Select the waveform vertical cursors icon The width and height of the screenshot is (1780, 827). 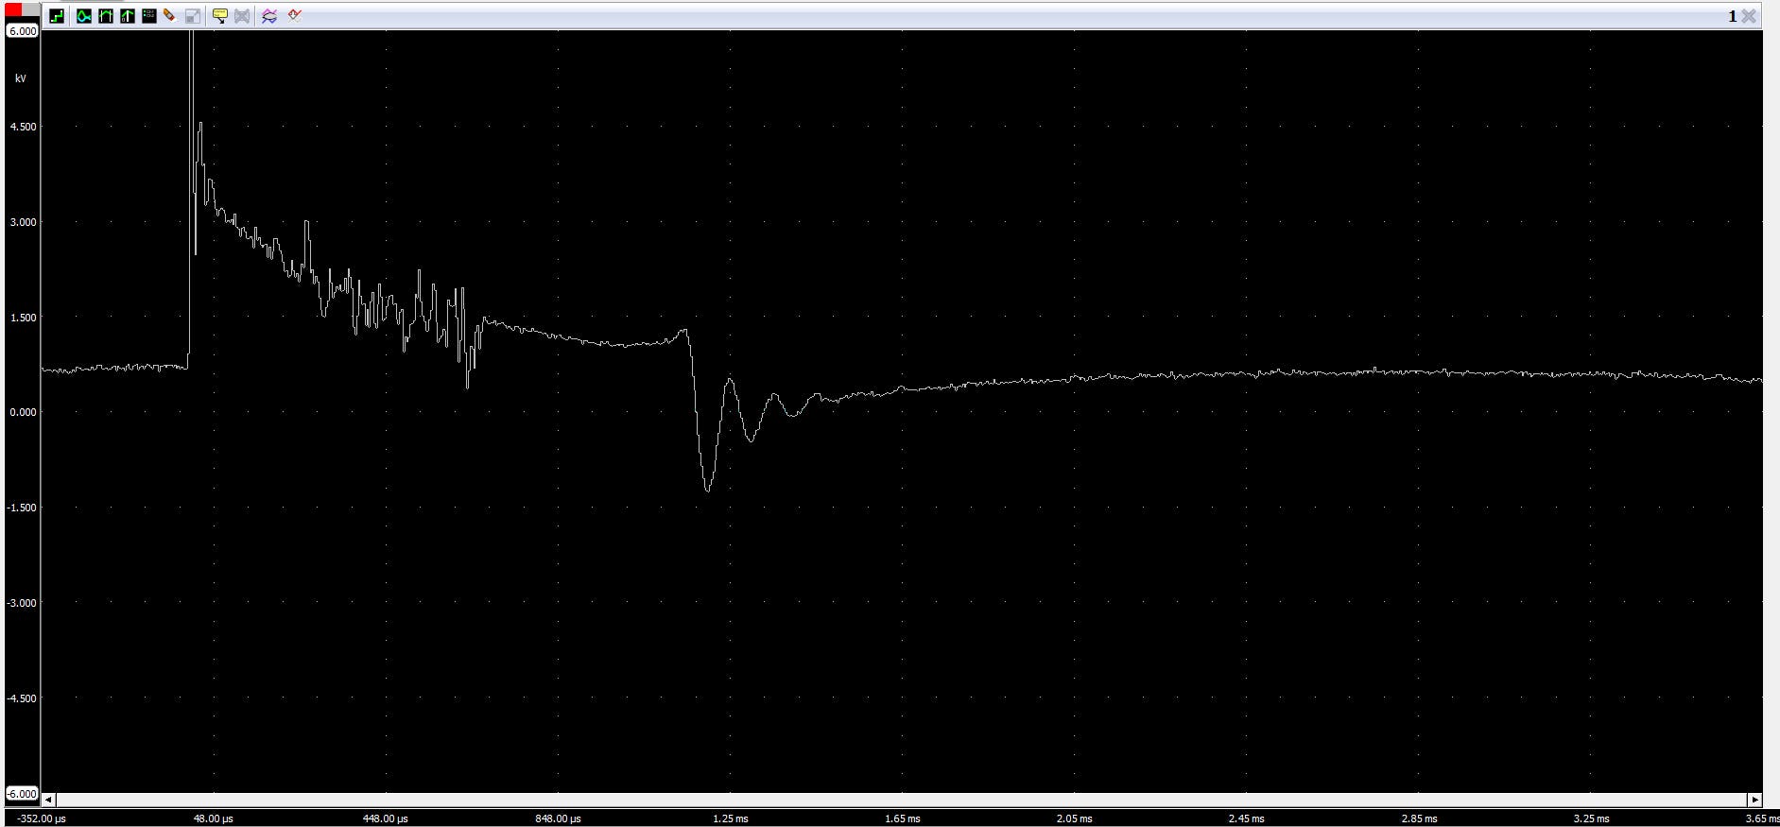106,16
